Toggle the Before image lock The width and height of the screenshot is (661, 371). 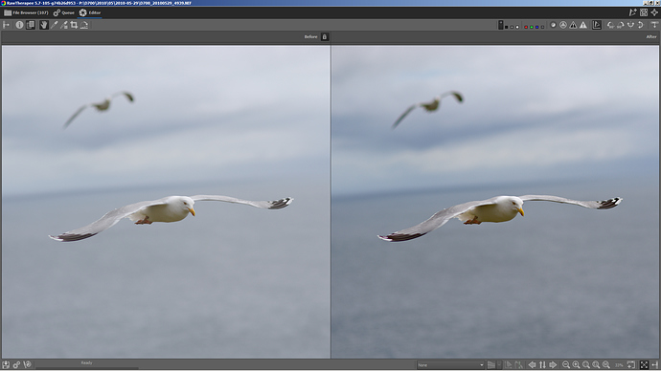[x=325, y=37]
